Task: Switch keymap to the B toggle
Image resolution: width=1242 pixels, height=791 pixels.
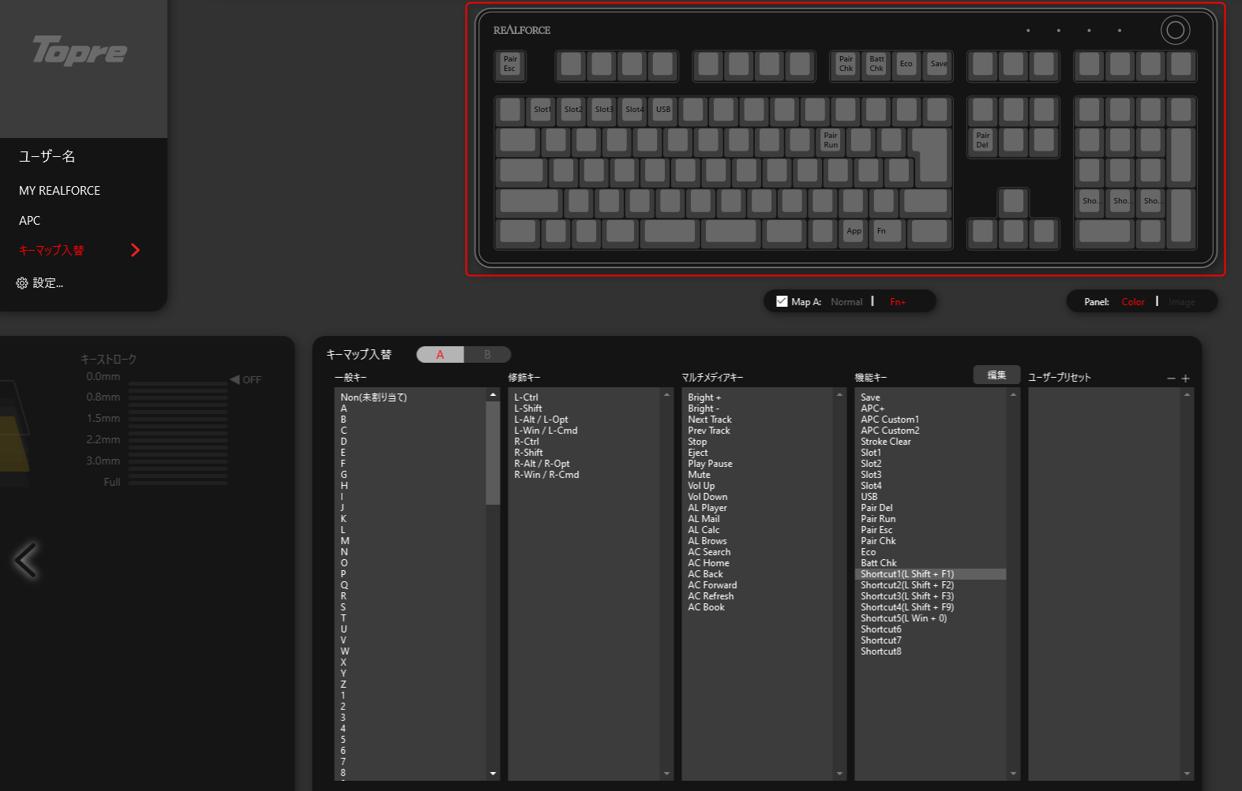Action: [487, 355]
